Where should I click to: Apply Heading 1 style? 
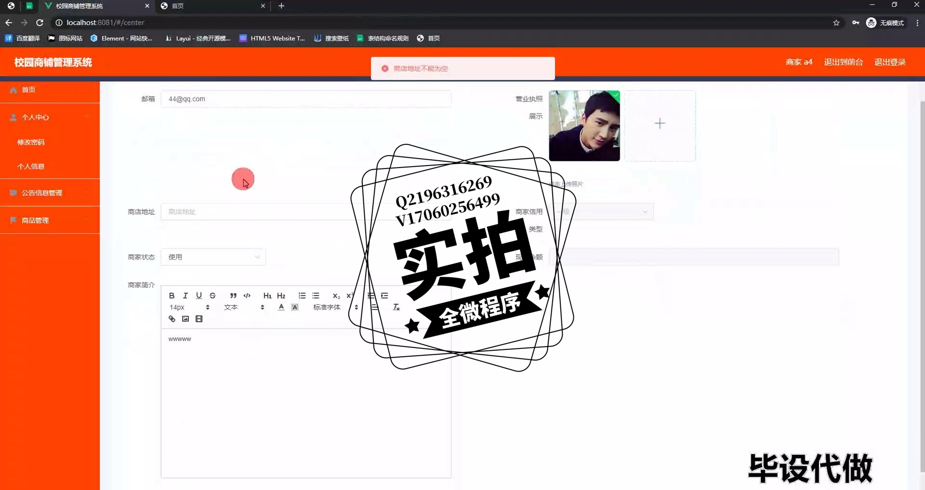(x=267, y=296)
